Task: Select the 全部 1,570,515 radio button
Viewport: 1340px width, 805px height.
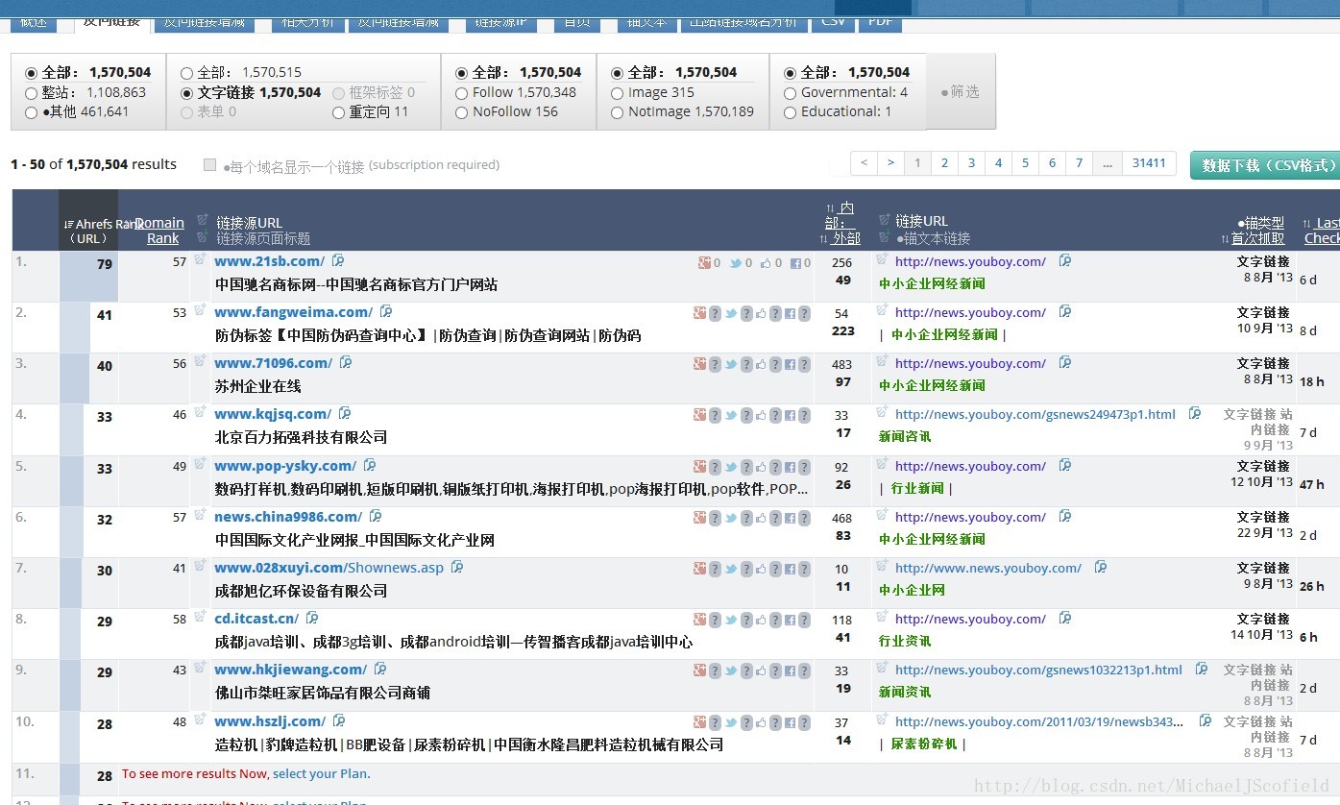Action: [x=187, y=73]
